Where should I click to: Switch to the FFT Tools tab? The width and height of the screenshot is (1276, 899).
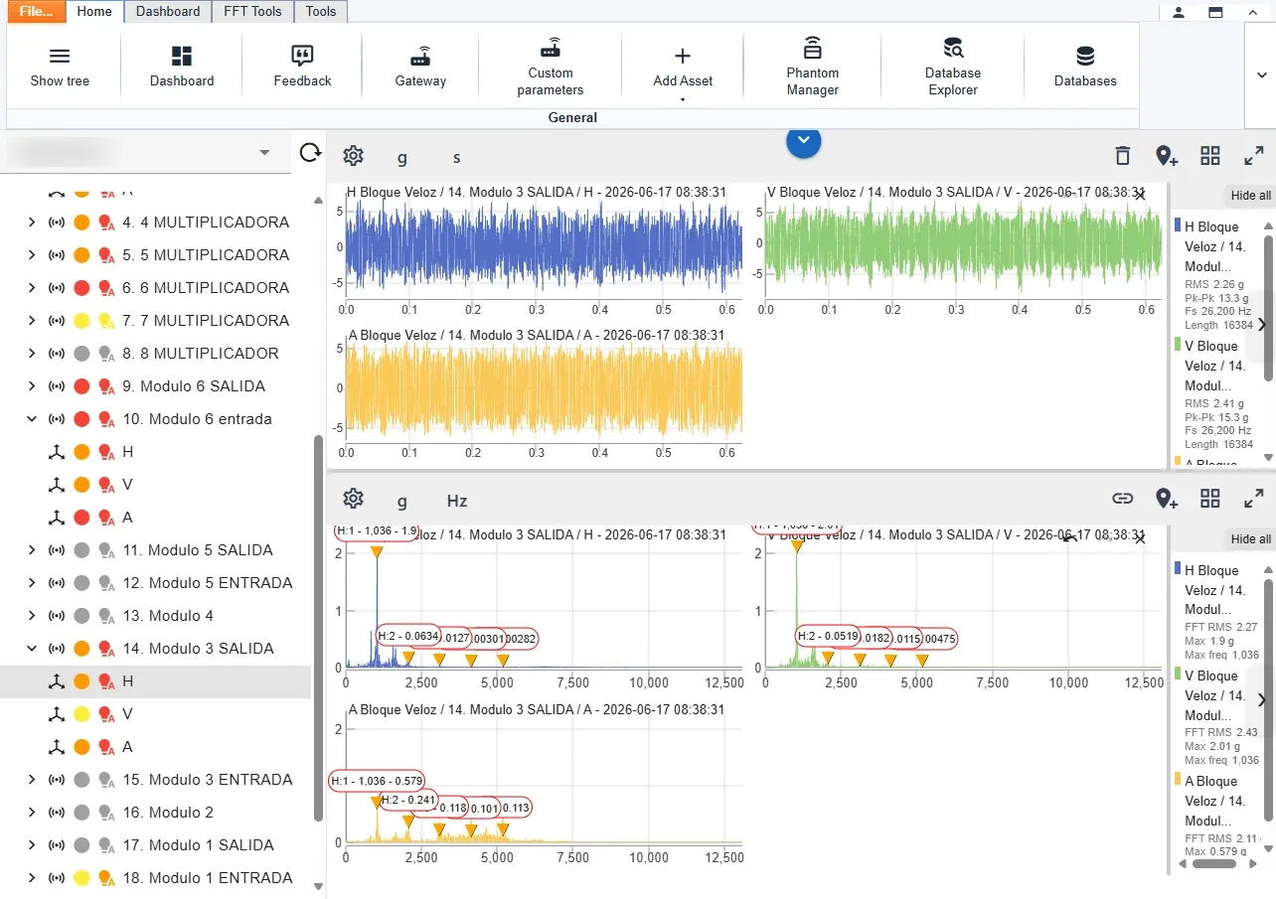click(x=252, y=12)
